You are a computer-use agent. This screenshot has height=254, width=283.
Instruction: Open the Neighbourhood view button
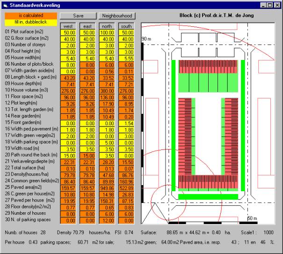[117, 16]
